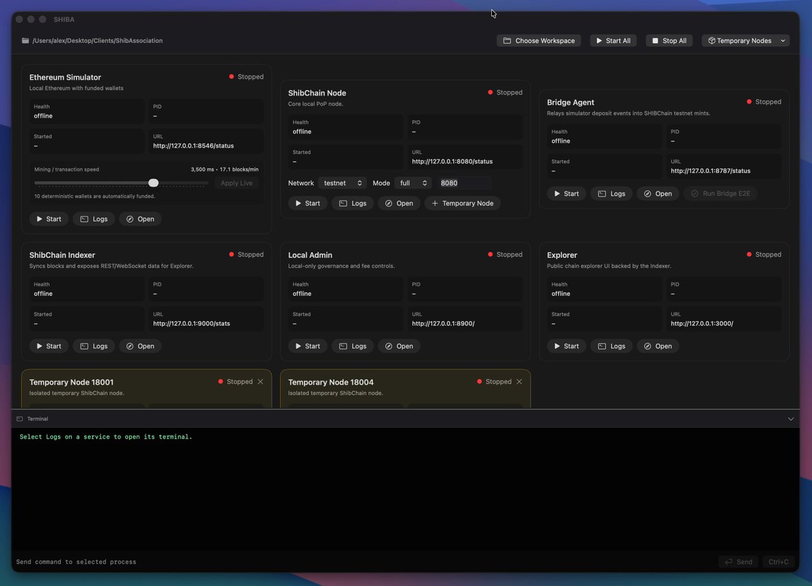This screenshot has width=812, height=586.
Task: Start the Explorer service
Action: 566,346
